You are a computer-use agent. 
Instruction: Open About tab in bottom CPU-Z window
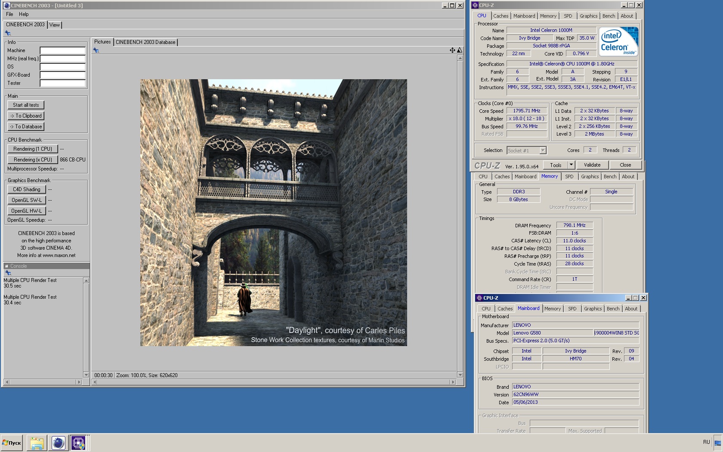[x=631, y=309]
